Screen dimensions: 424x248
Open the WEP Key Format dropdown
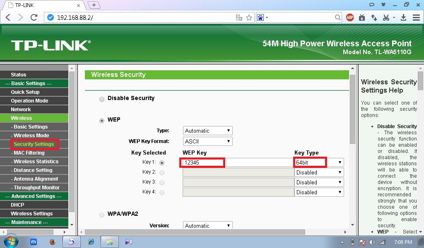pyautogui.click(x=208, y=141)
